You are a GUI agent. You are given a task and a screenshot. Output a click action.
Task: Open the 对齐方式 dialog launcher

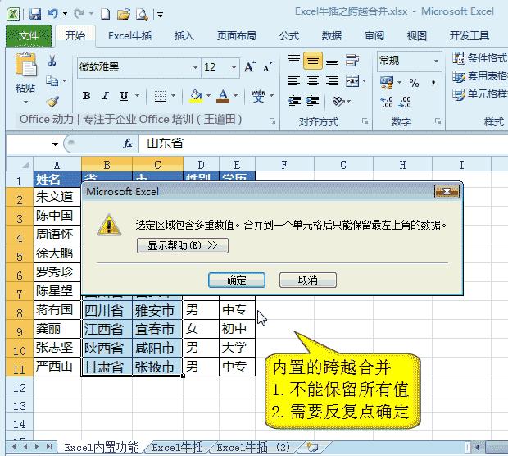coord(365,121)
